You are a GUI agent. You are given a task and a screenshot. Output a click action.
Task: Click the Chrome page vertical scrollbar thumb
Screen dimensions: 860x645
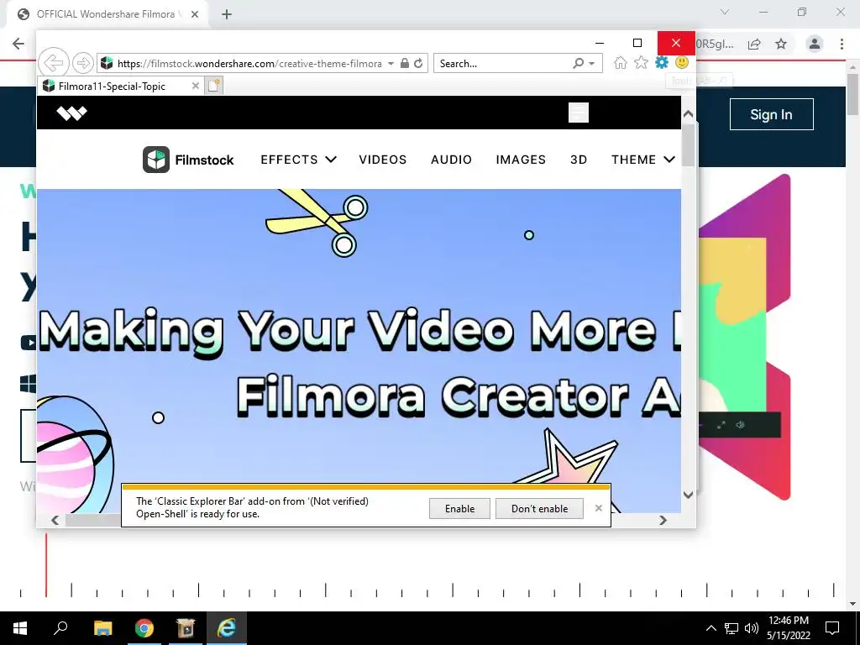pyautogui.click(x=853, y=94)
